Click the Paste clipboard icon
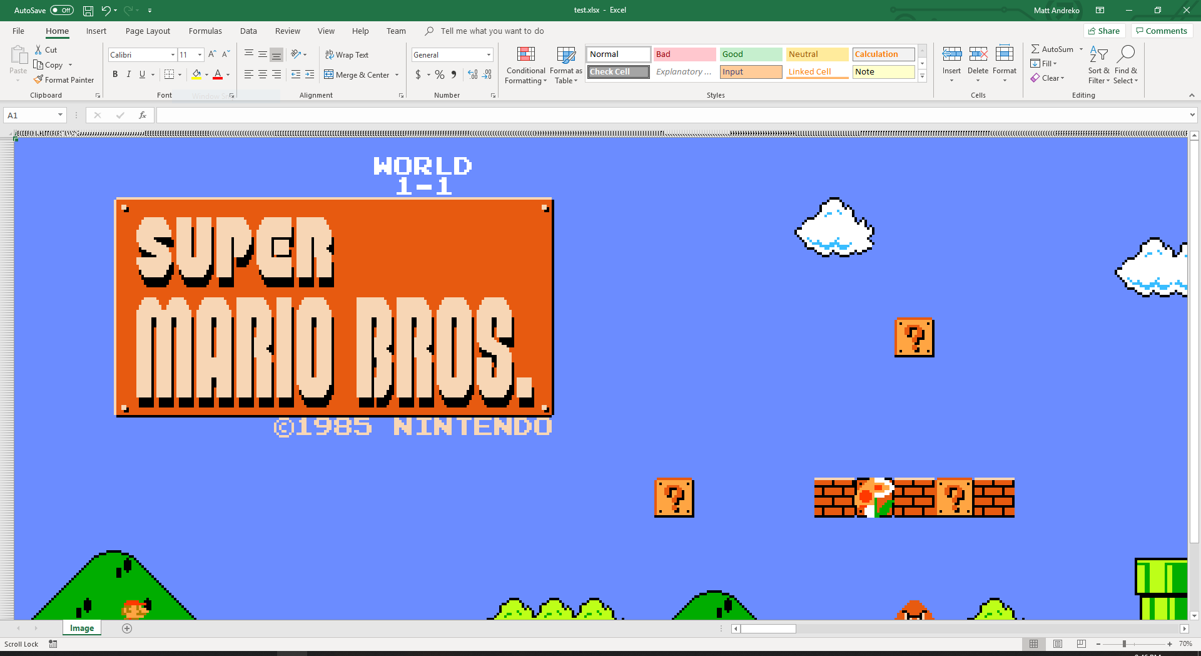 tap(18, 55)
